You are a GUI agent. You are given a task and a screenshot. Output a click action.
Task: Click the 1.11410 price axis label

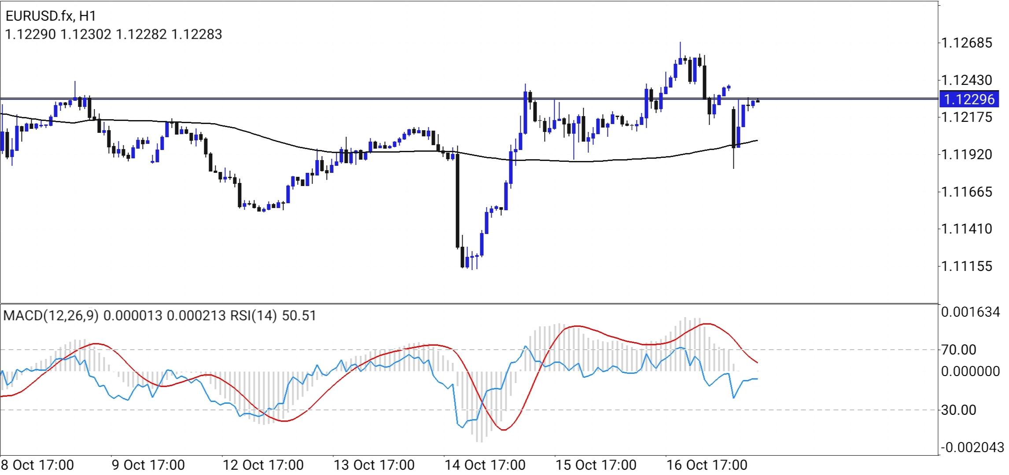point(966,229)
